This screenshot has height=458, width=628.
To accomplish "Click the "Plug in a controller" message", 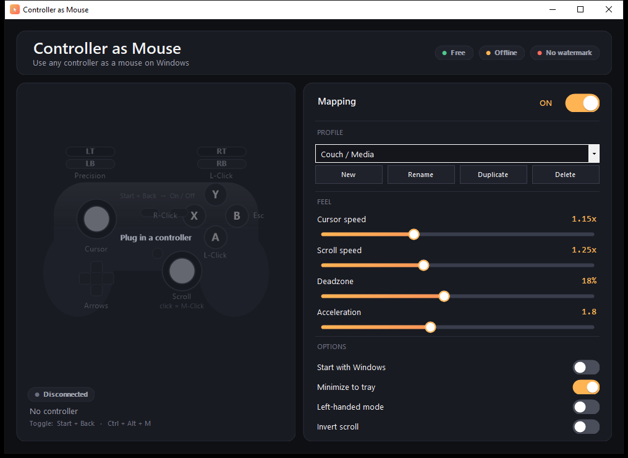I will [x=156, y=238].
